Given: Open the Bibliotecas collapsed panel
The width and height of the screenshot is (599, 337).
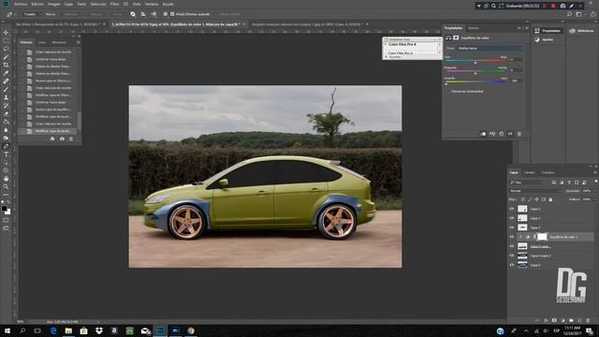Looking at the screenshot, I should 582,31.
